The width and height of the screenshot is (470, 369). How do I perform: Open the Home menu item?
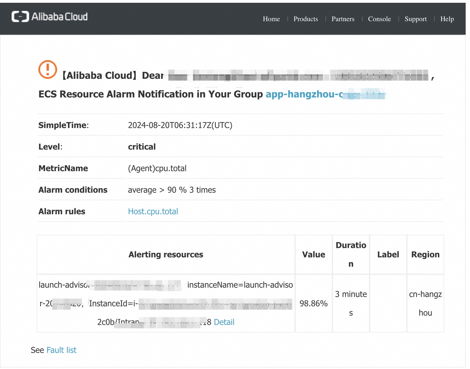(x=271, y=19)
